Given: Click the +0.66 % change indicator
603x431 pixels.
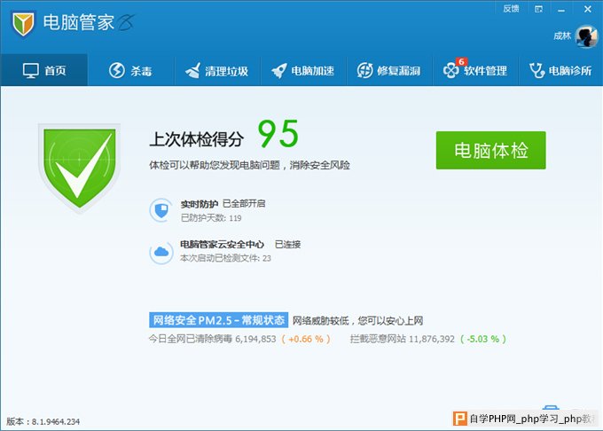Looking at the screenshot, I should tap(306, 339).
